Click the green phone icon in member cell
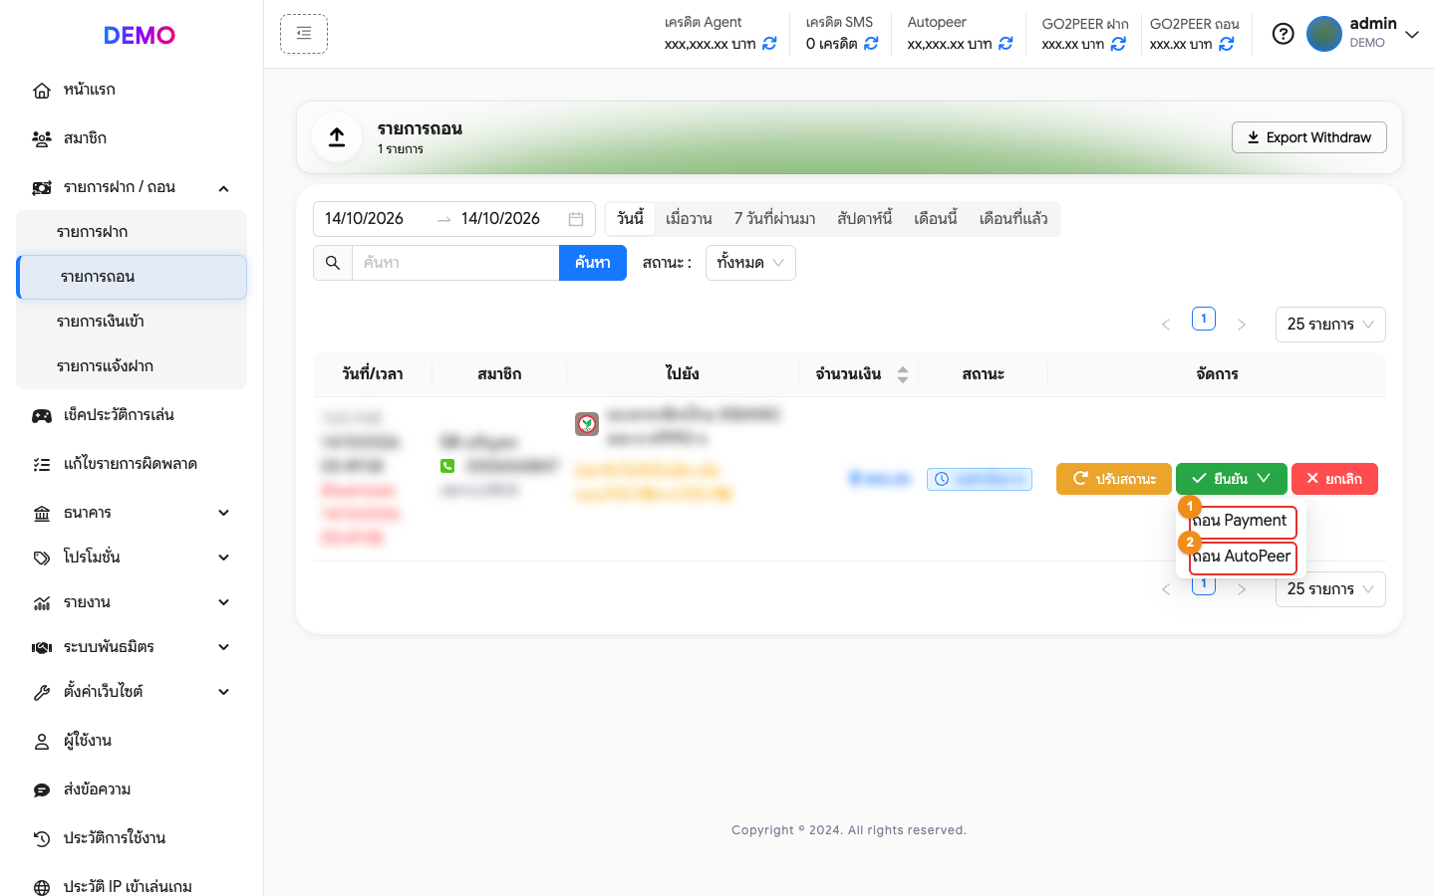Screen dimensions: 1435x896 pos(447,466)
